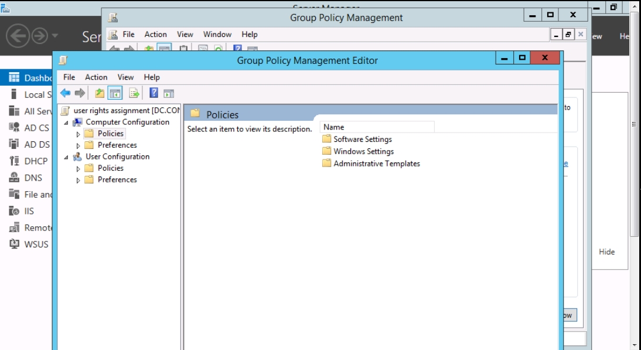Open Help via the blue question mark icon

[x=154, y=93]
